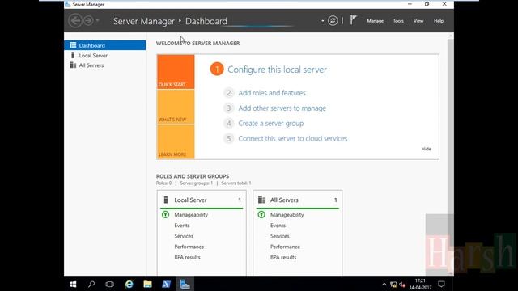The width and height of the screenshot is (518, 291).
Task: Click the Dashboard grid icon
Action: point(73,45)
